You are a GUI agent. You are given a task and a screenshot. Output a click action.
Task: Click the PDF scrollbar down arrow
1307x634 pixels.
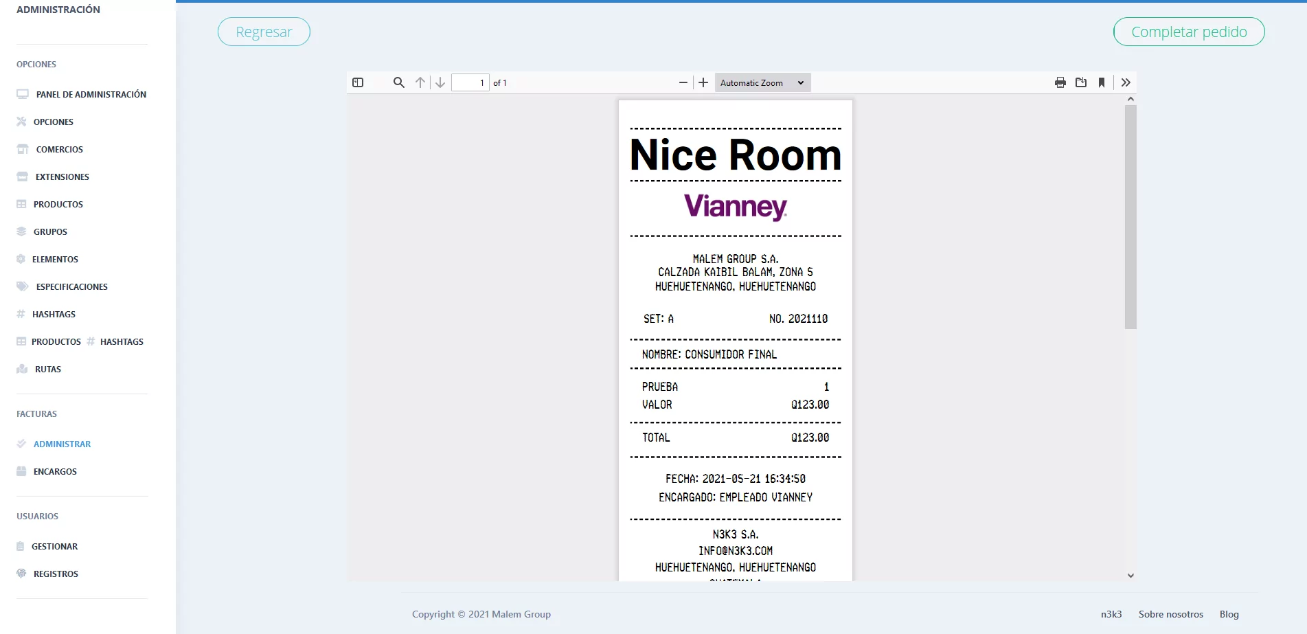click(1130, 576)
